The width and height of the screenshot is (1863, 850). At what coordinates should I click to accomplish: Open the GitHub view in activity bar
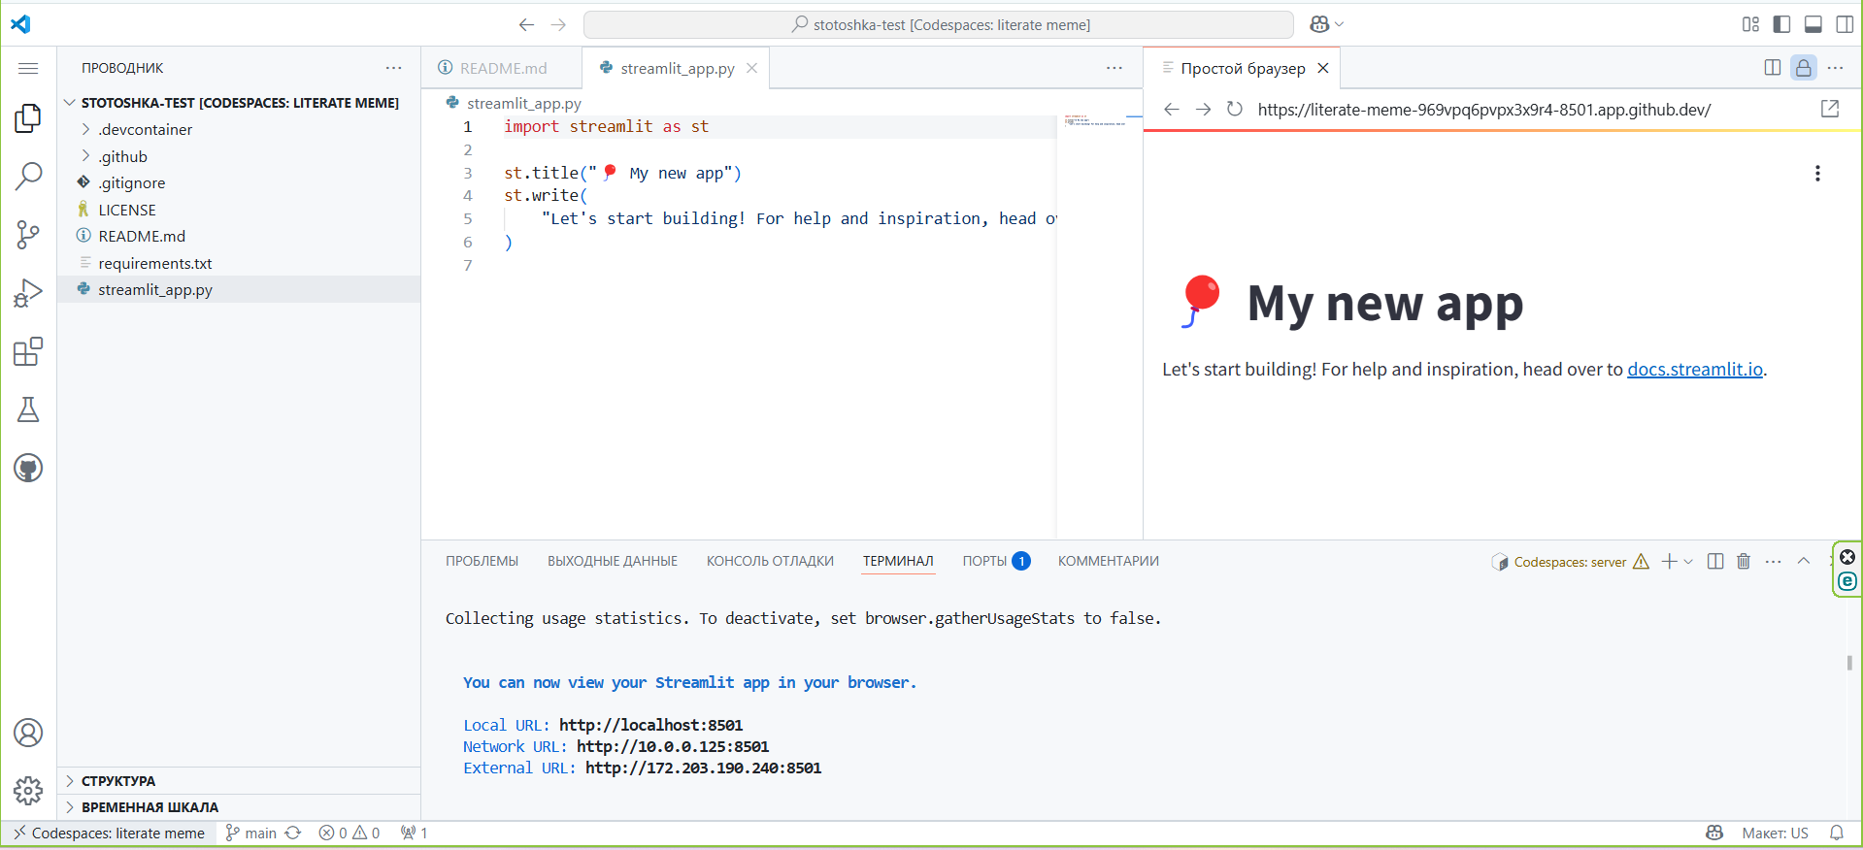coord(28,469)
